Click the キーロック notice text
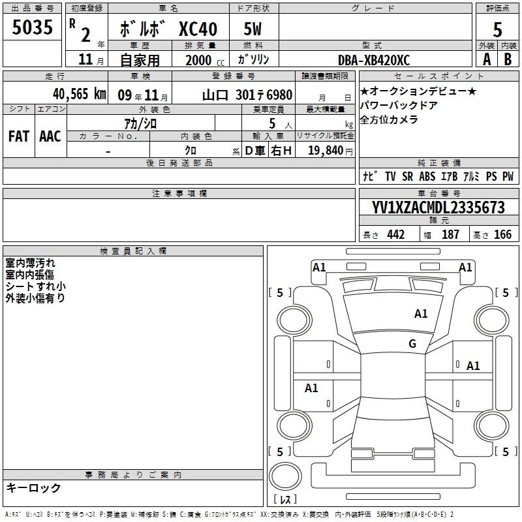The width and height of the screenshot is (522, 522). (34, 488)
